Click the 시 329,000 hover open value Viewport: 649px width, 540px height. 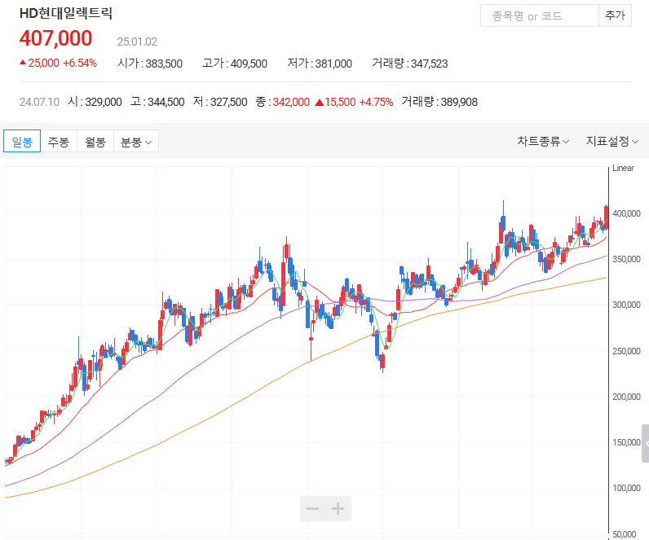95,102
